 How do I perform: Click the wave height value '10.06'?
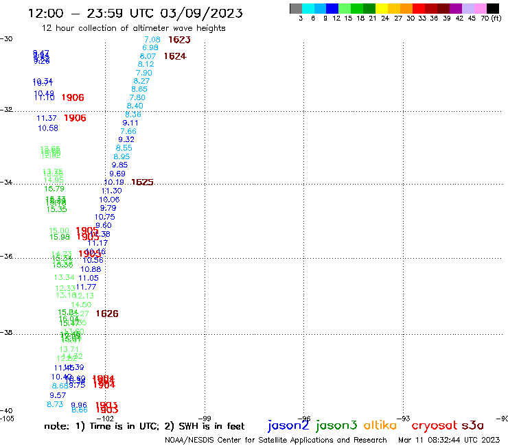pos(109,200)
